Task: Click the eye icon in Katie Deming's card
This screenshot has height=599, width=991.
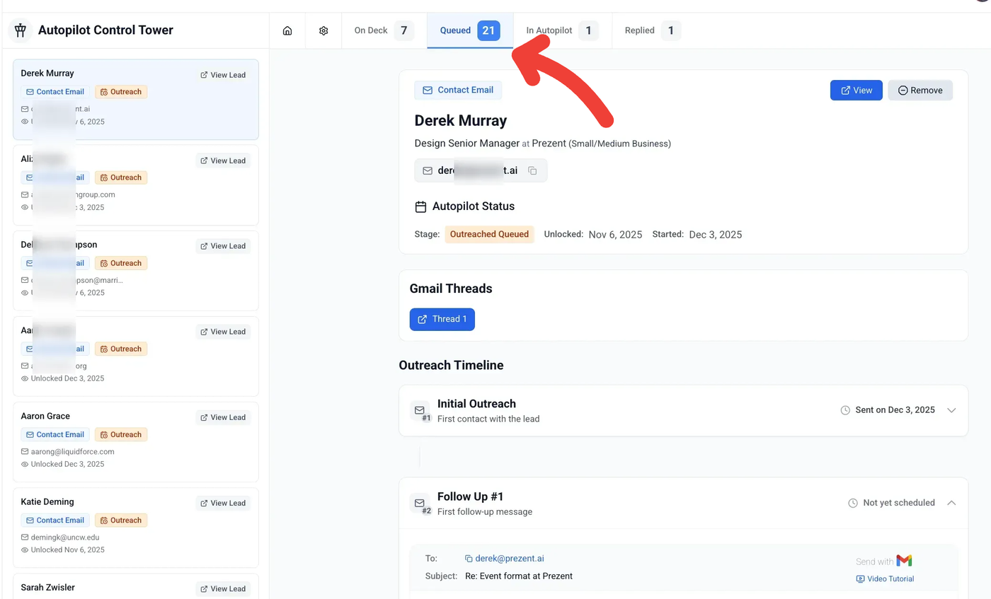Action: pos(25,549)
